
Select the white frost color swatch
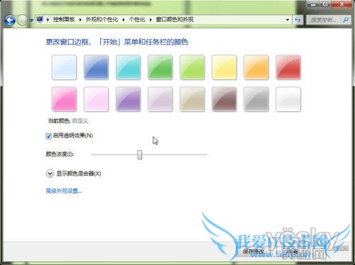288,99
